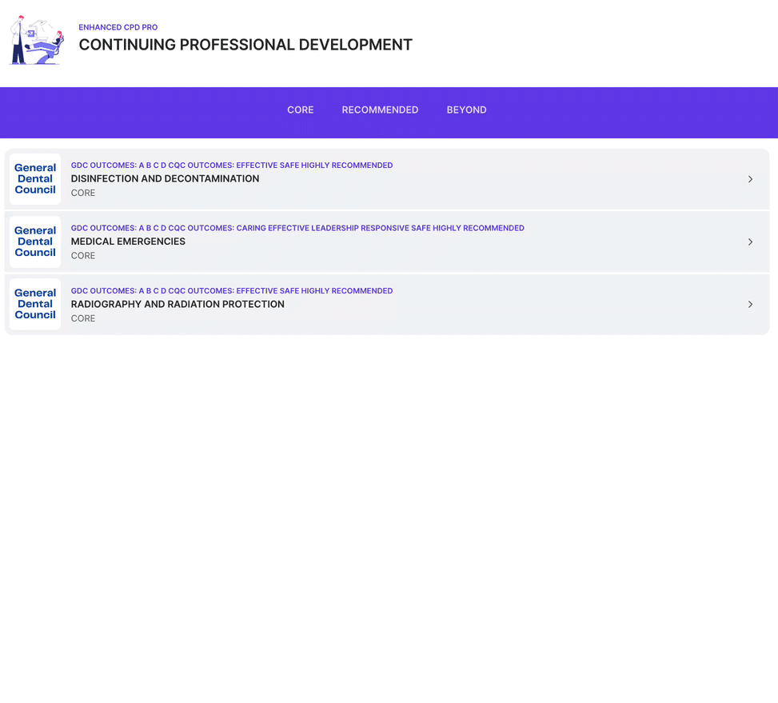Click the outcomes line listing Caring and Leadership
The image size is (778, 703).
click(297, 228)
